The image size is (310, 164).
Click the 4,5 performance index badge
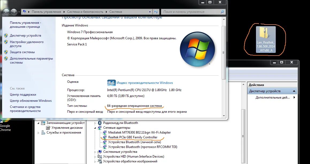[x=111, y=83]
